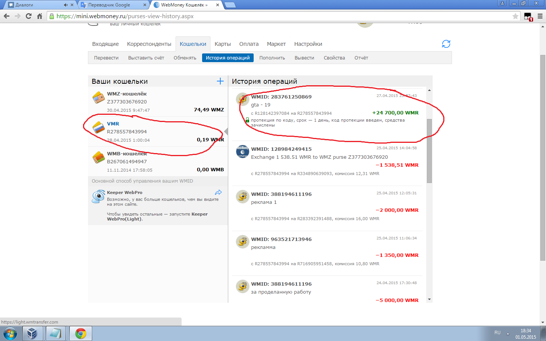The image size is (546, 341).
Task: Go to the Маркет tab
Action: pos(276,44)
